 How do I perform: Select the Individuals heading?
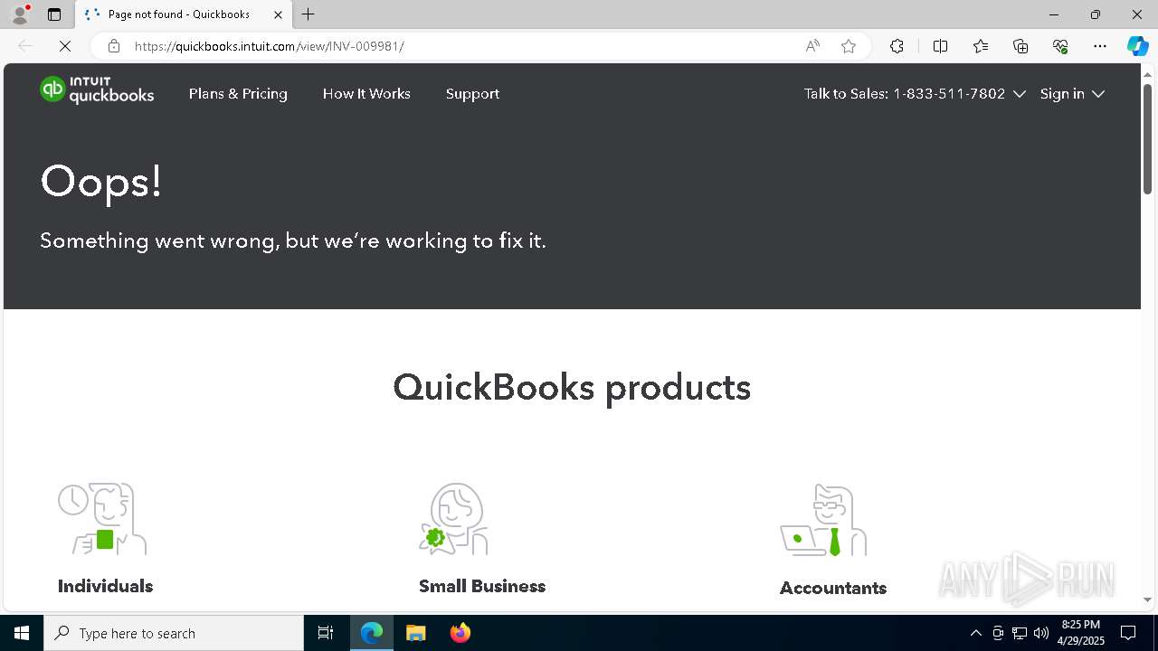click(105, 586)
